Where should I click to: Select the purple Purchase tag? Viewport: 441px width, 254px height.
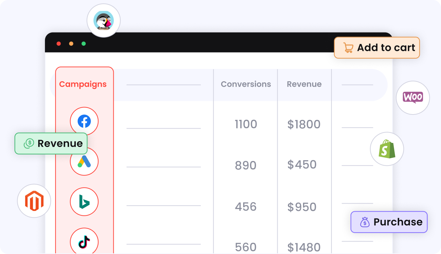pyautogui.click(x=389, y=222)
